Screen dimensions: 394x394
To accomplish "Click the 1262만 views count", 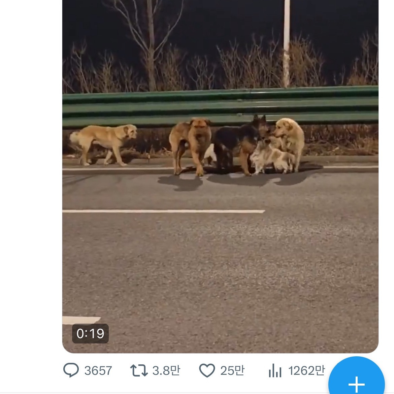I will click(x=306, y=370).
